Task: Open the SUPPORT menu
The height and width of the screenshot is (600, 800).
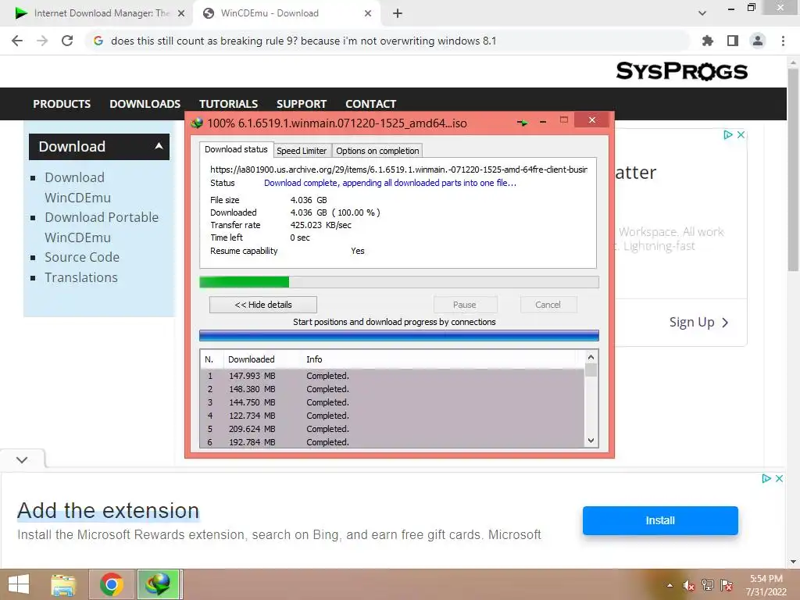Action: coord(302,104)
